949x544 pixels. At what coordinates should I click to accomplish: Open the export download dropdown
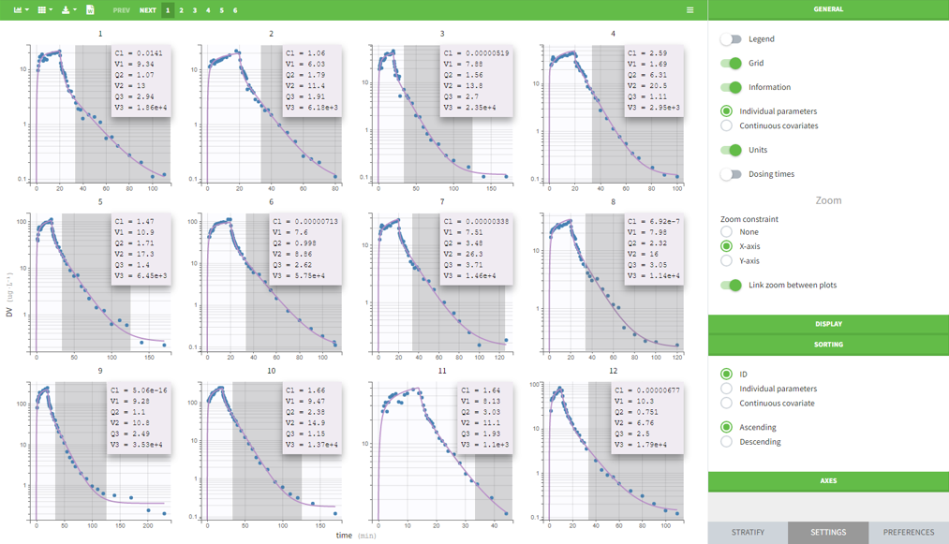(x=68, y=10)
